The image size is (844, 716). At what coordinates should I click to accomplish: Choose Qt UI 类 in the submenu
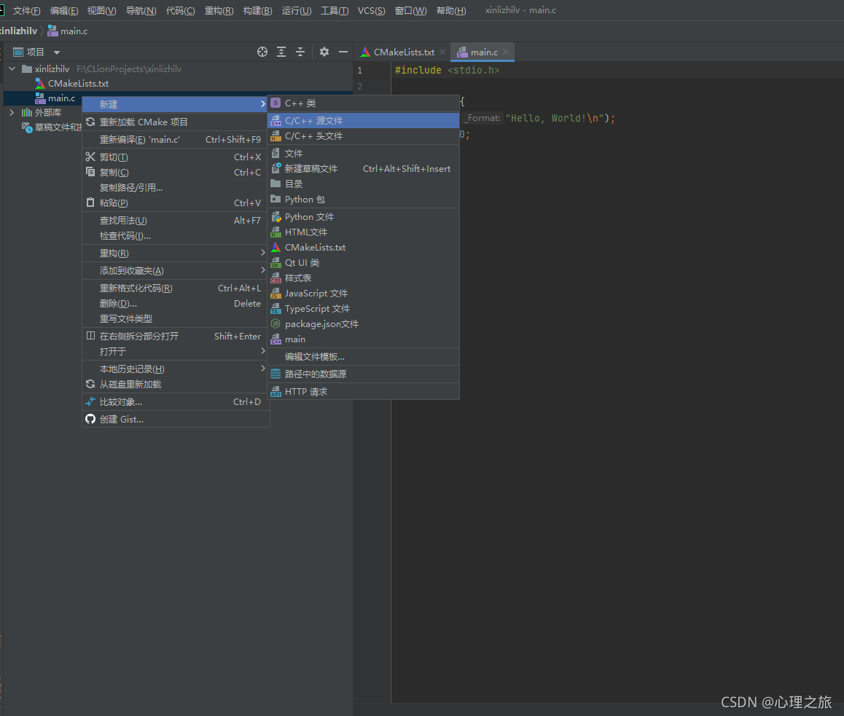coord(364,262)
